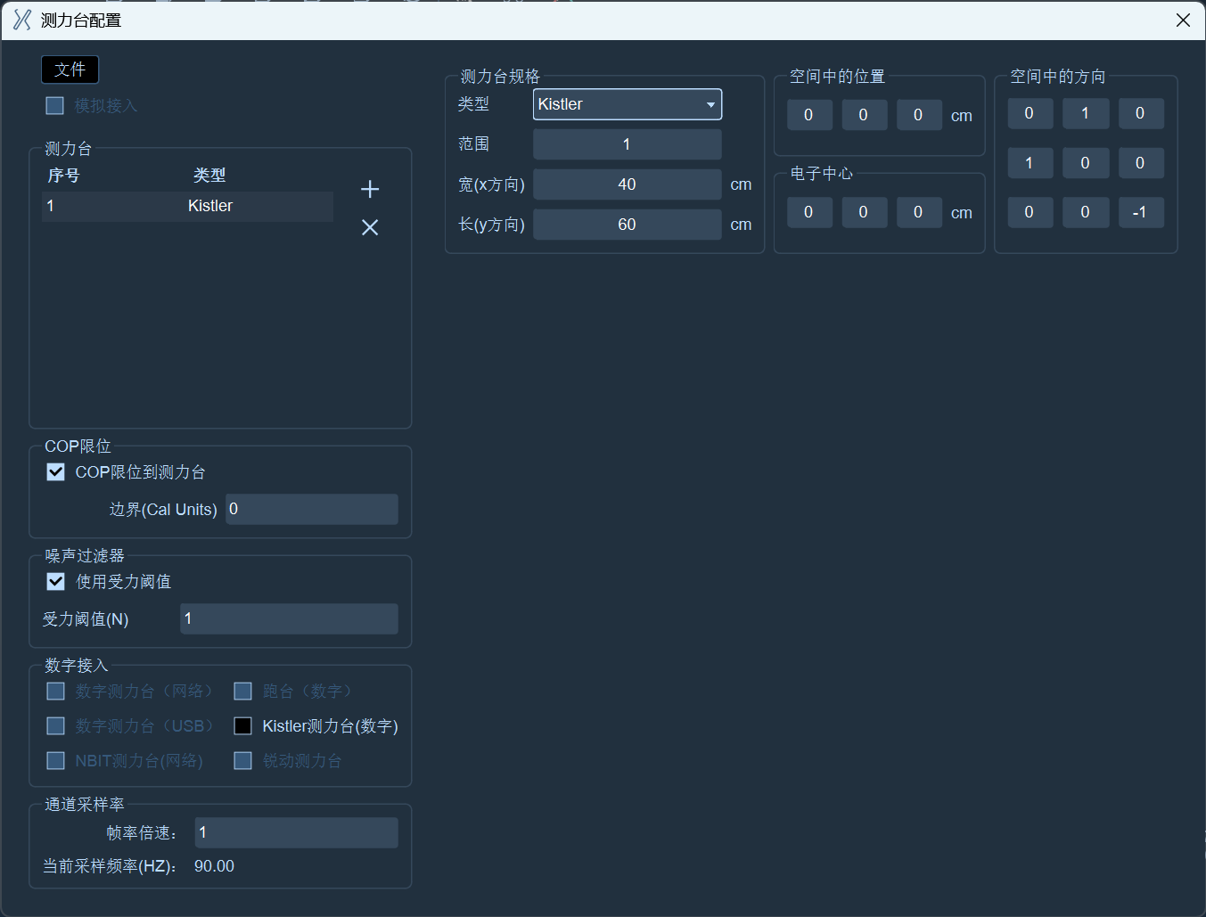The image size is (1206, 917).
Task: Enable the Kistler测力台(数字) checkbox
Action: coord(242,725)
